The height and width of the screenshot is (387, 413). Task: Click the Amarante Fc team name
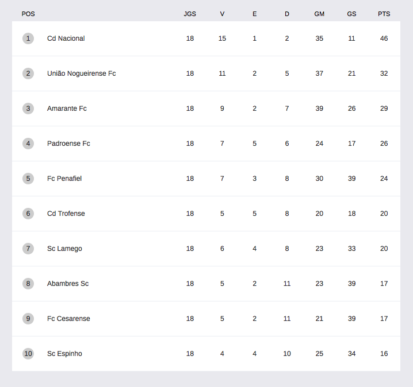click(x=67, y=109)
